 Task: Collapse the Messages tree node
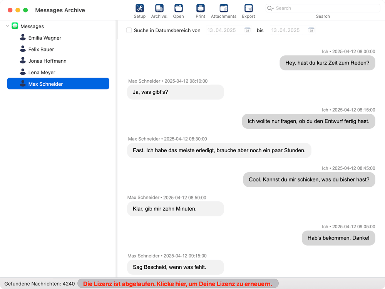[7, 26]
